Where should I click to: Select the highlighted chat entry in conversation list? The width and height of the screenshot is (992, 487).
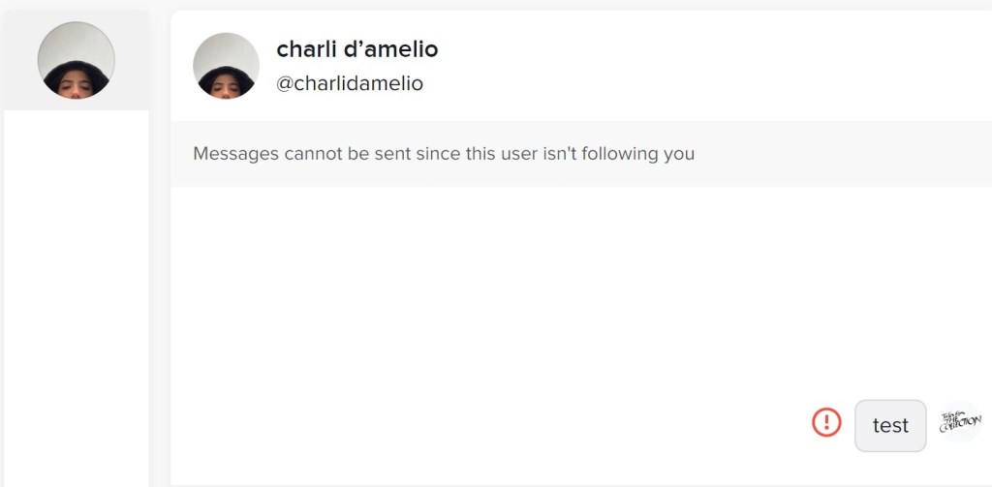pyautogui.click(x=76, y=60)
